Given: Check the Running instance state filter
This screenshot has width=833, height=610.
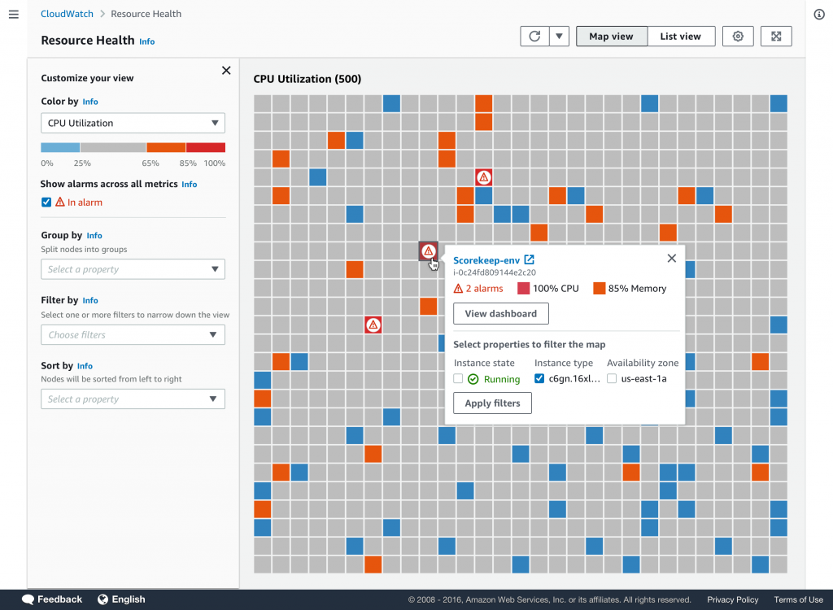Looking at the screenshot, I should click(459, 378).
